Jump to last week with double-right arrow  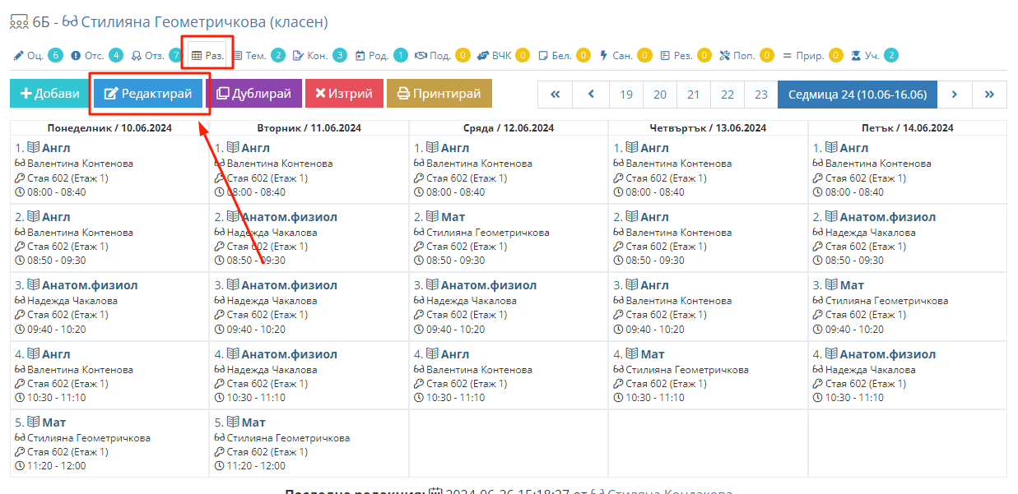pos(989,95)
